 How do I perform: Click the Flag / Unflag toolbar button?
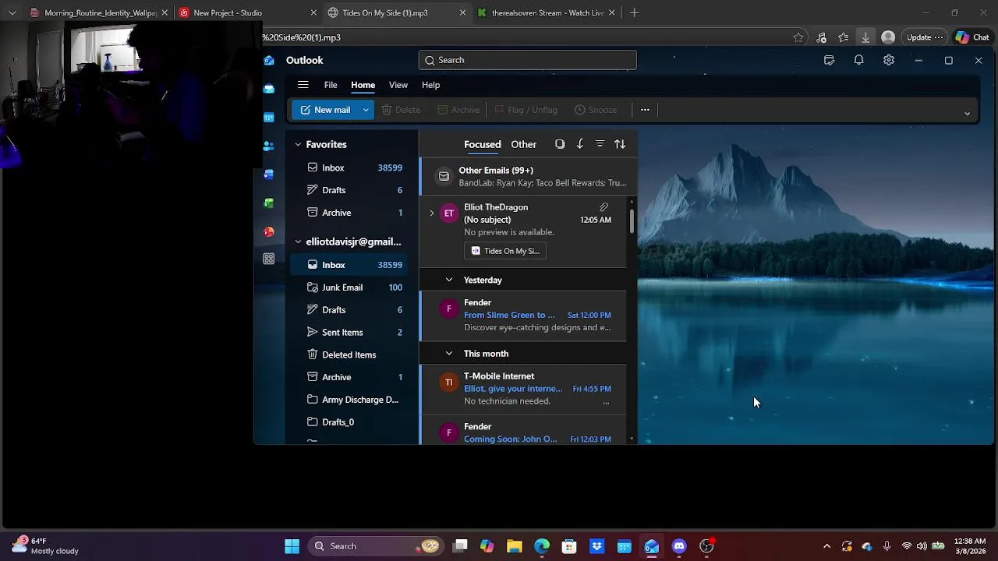(x=526, y=110)
